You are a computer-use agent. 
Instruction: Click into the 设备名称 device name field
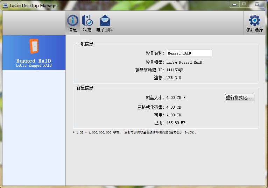click(x=189, y=53)
